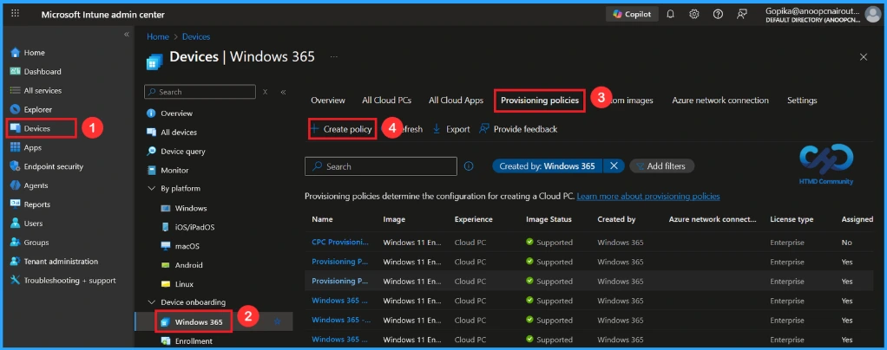This screenshot has height=350, width=887.
Task: Open Overview in the Devices menu
Action: (176, 113)
